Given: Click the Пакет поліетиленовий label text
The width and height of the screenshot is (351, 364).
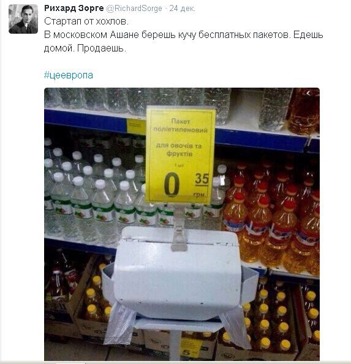Looking at the screenshot, I should click(180, 126).
